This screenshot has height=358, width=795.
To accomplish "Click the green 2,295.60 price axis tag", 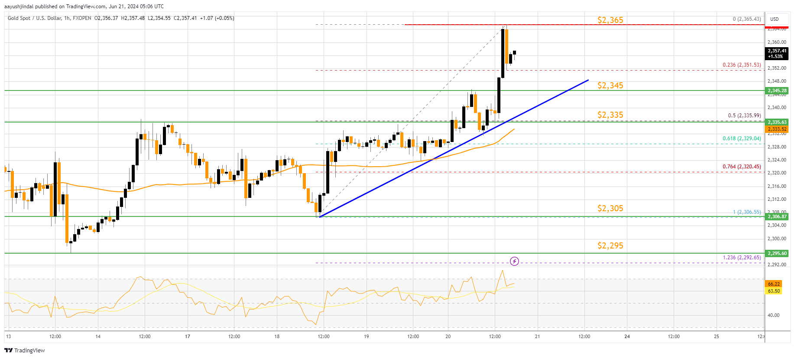I will point(777,253).
